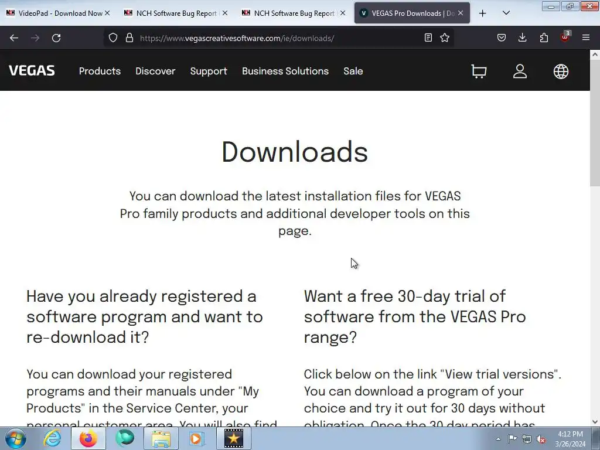The image size is (600, 450).
Task: Launch Internet Explorer from the taskbar
Action: pyautogui.click(x=52, y=438)
